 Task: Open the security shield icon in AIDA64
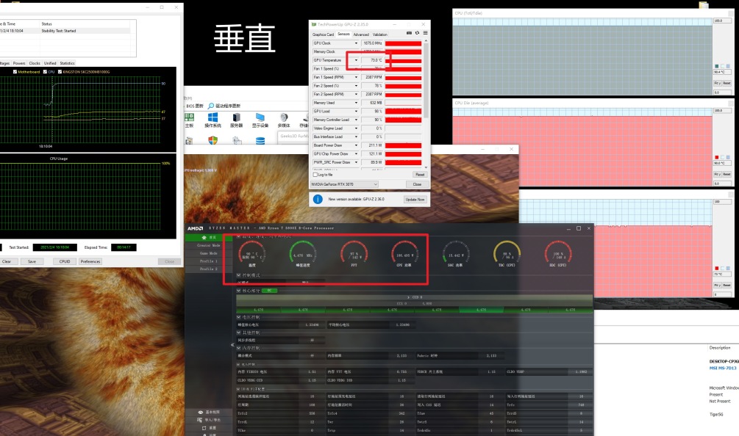tap(213, 140)
